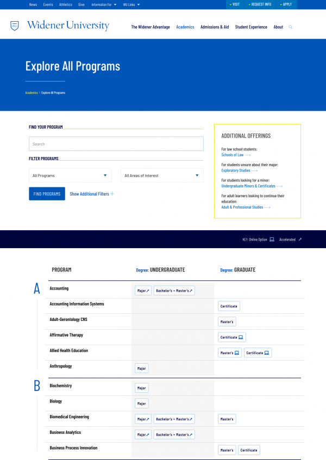Select Allied Health Education Master's button
Viewport: 326px width, 460px height.
[x=230, y=352]
